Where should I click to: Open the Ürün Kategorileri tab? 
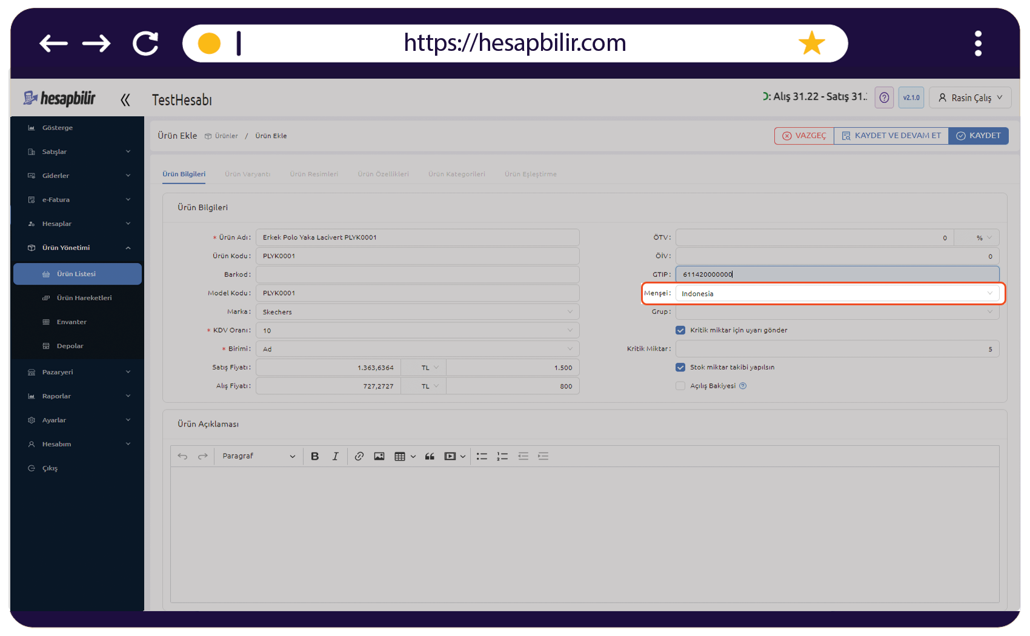(457, 174)
